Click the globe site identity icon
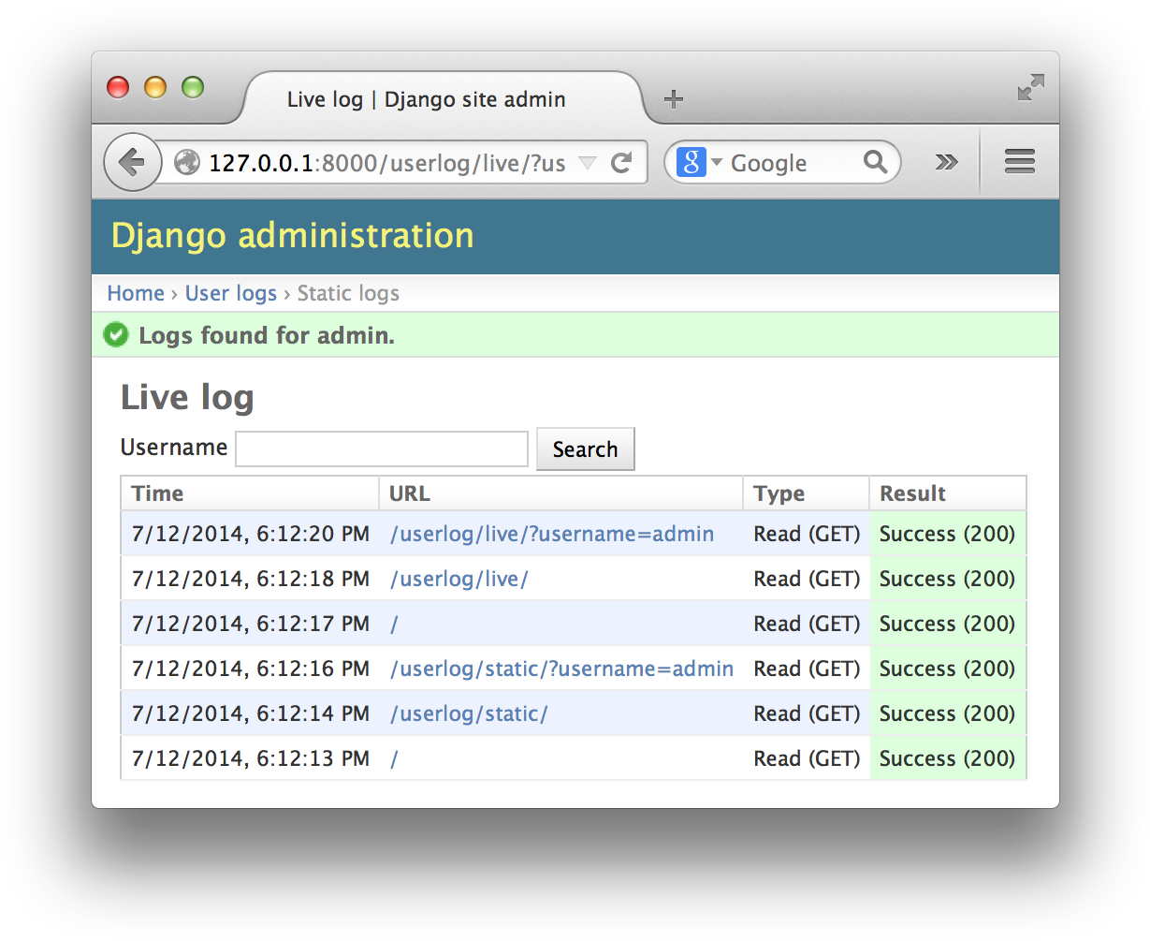This screenshot has height=941, width=1150. [x=187, y=163]
